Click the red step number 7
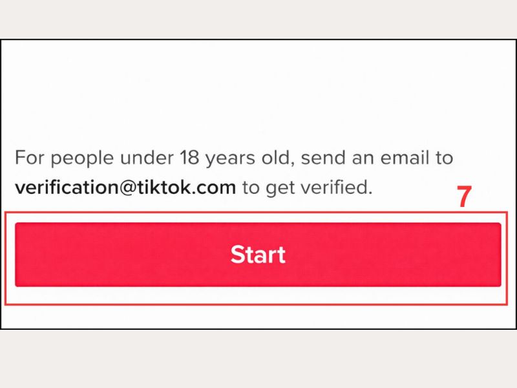The width and height of the screenshot is (517, 388). click(x=465, y=198)
